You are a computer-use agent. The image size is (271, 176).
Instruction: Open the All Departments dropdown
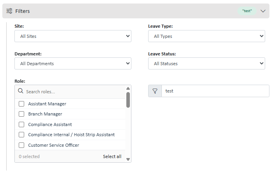tap(73, 64)
